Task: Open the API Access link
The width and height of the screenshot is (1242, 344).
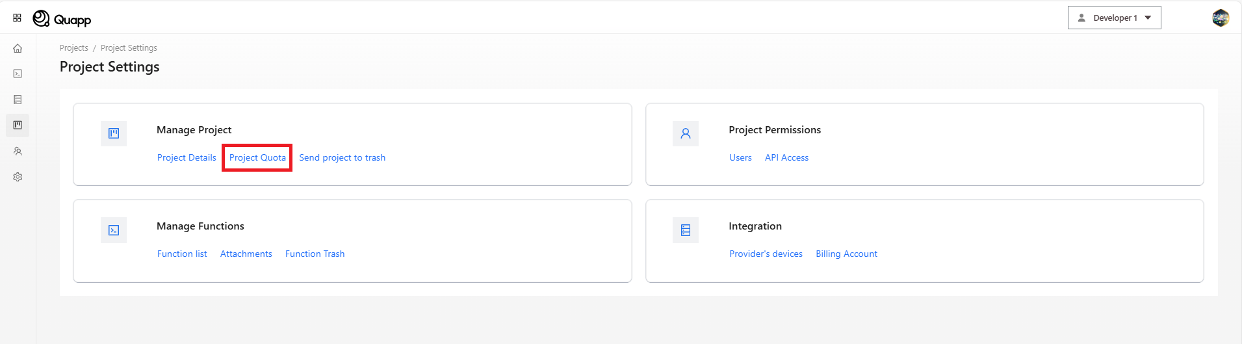Action: point(786,157)
